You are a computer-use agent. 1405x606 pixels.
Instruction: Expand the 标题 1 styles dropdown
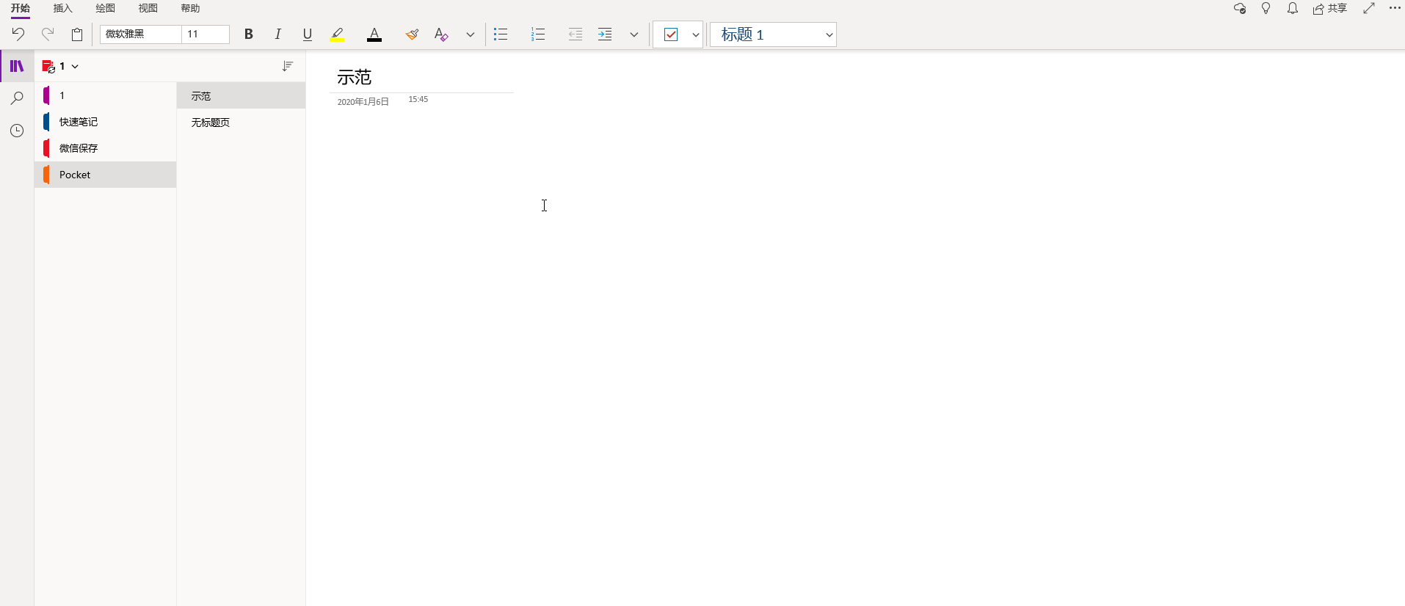pos(829,34)
